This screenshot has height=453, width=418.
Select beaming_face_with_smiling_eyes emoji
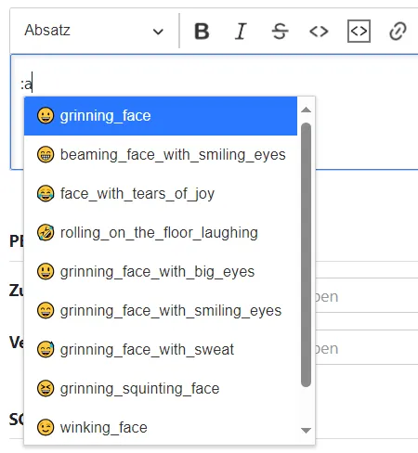(161, 155)
